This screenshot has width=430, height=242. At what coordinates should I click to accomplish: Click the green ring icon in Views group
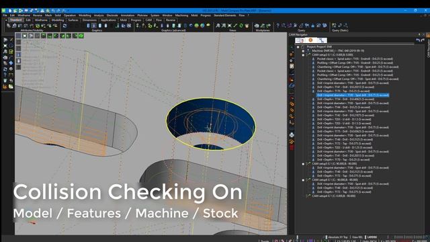coord(241,26)
